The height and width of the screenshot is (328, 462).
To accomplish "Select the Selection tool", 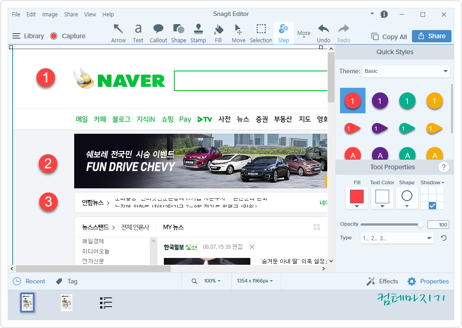I will click(261, 33).
